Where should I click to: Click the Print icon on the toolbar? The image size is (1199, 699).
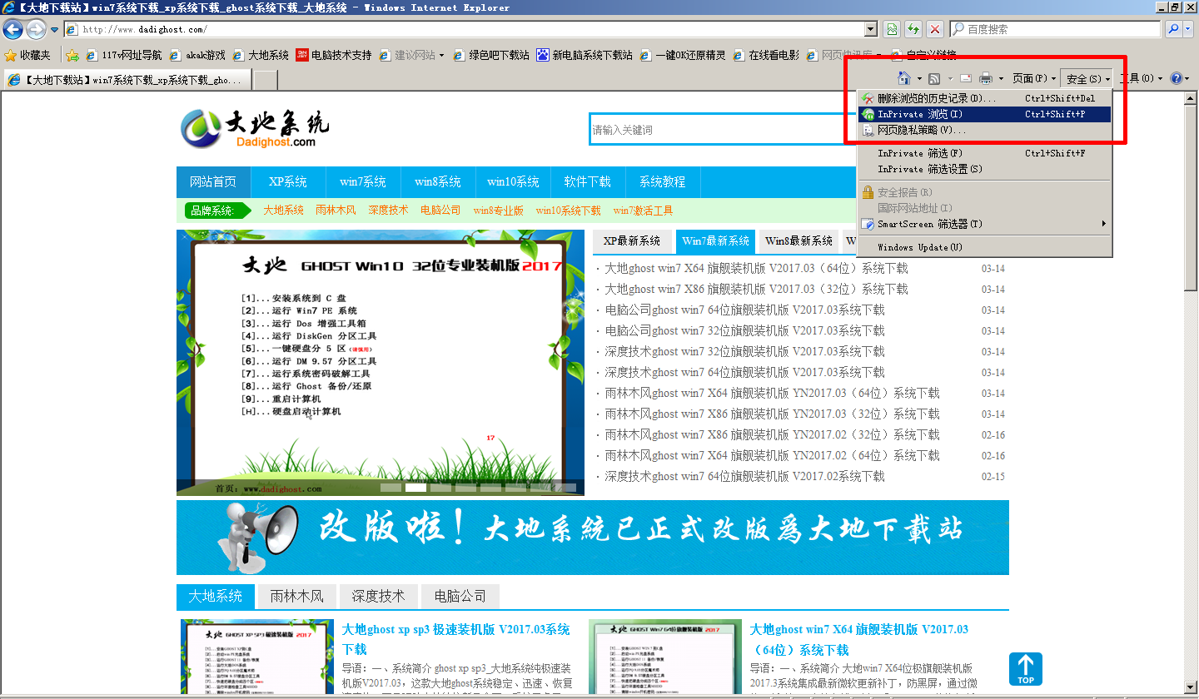[x=988, y=77]
